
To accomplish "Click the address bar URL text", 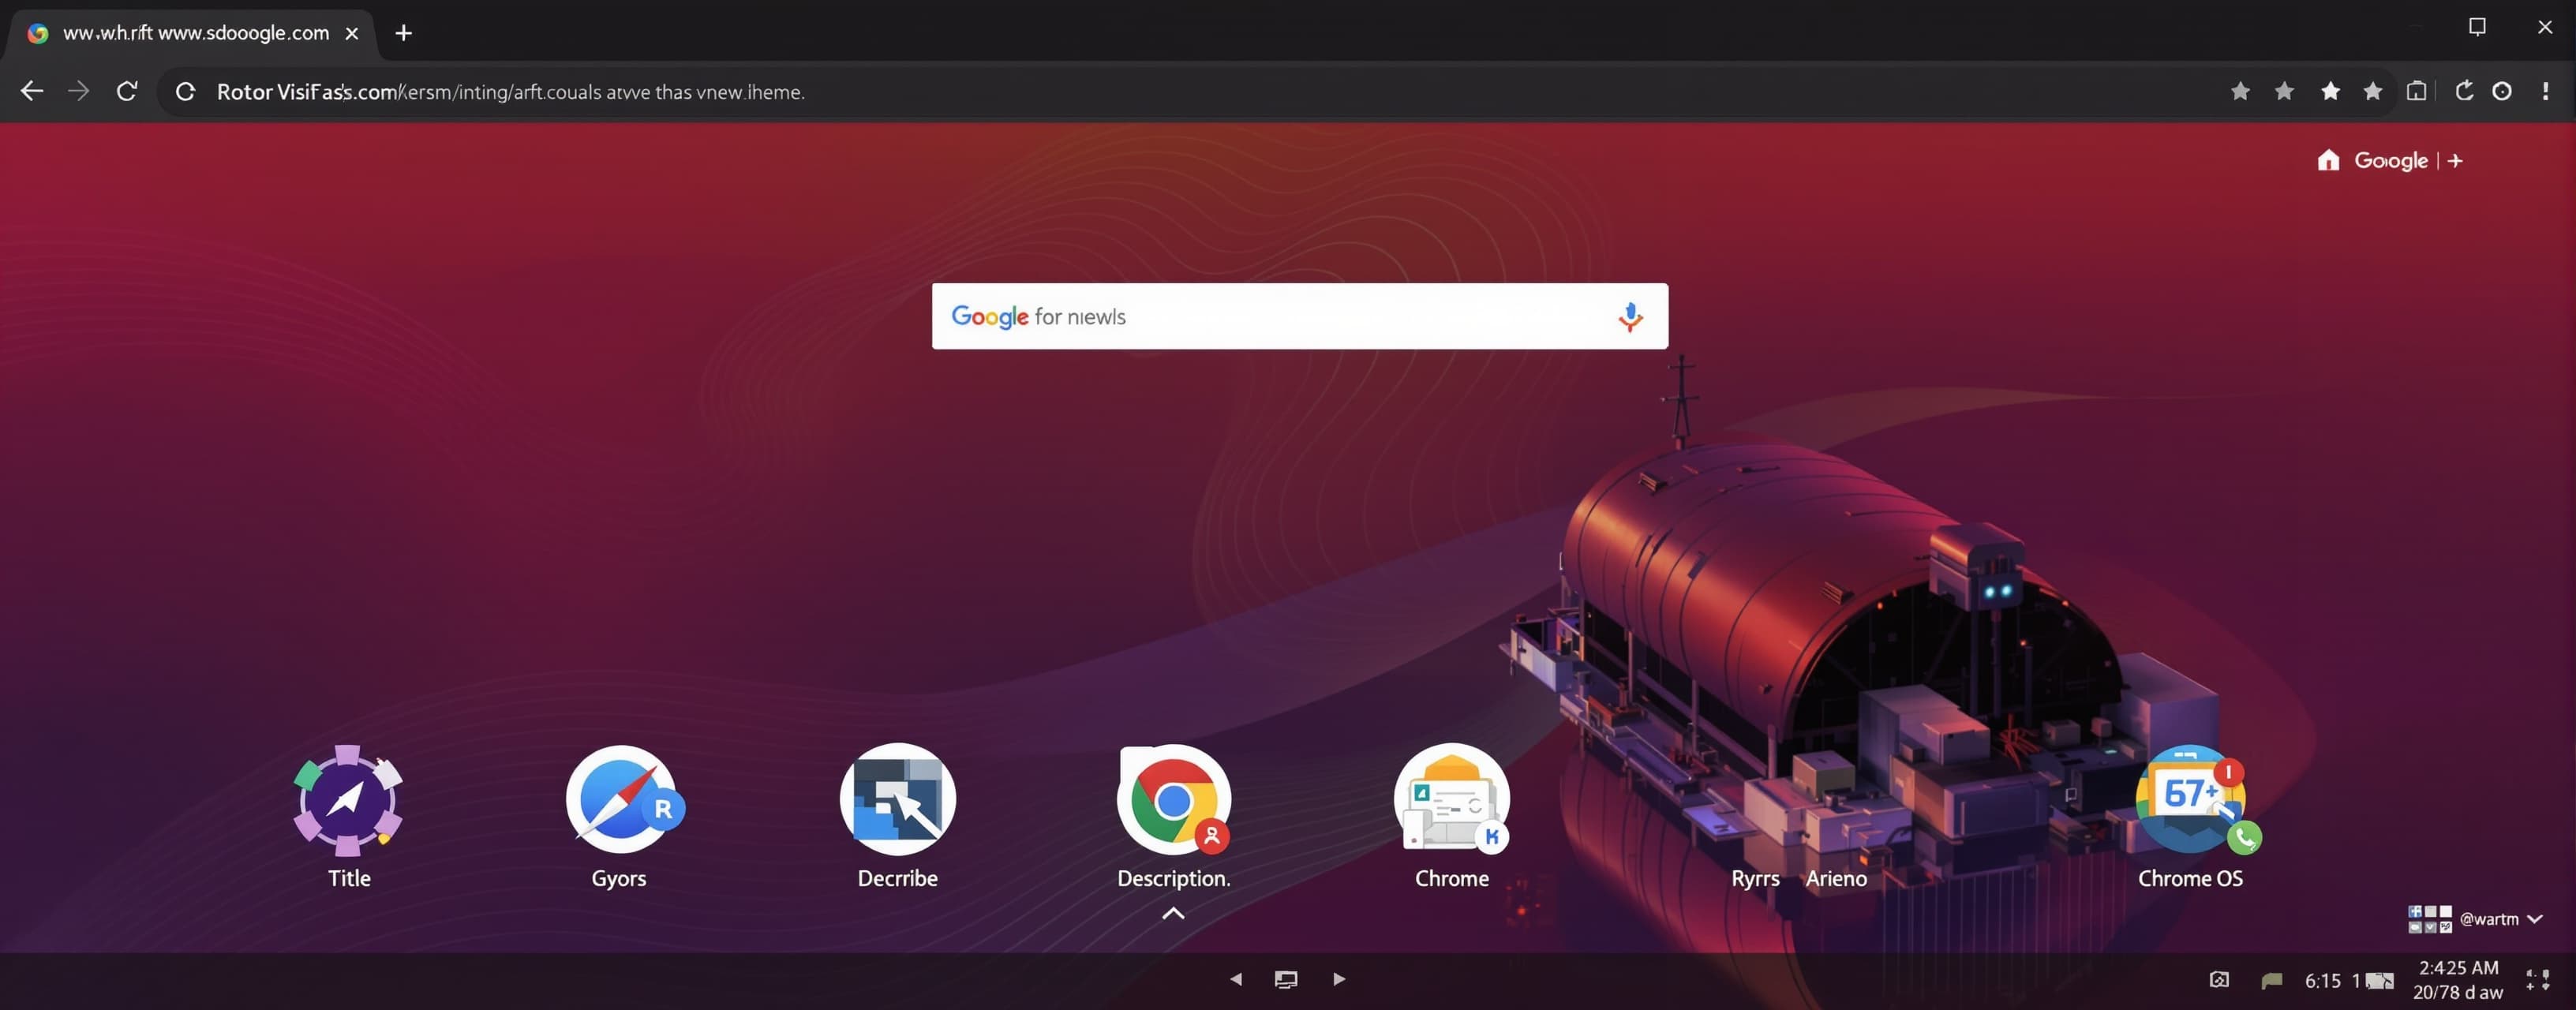I will tap(510, 92).
